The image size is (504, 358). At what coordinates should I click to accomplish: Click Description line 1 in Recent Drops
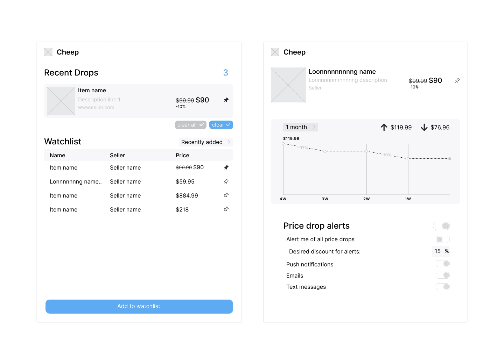[99, 100]
